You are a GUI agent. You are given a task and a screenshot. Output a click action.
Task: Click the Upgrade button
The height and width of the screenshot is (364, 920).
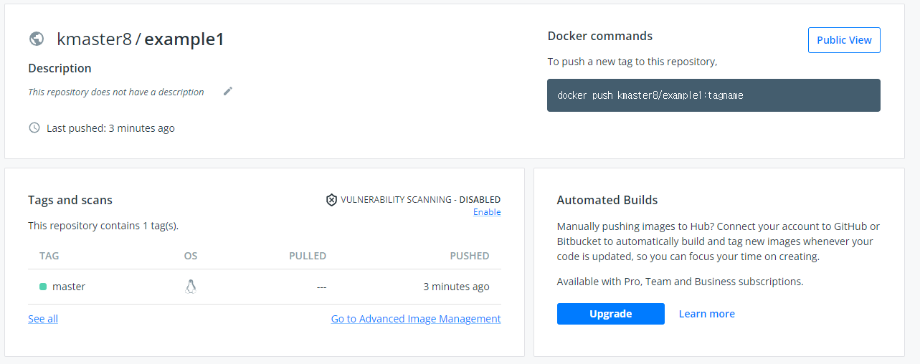611,314
